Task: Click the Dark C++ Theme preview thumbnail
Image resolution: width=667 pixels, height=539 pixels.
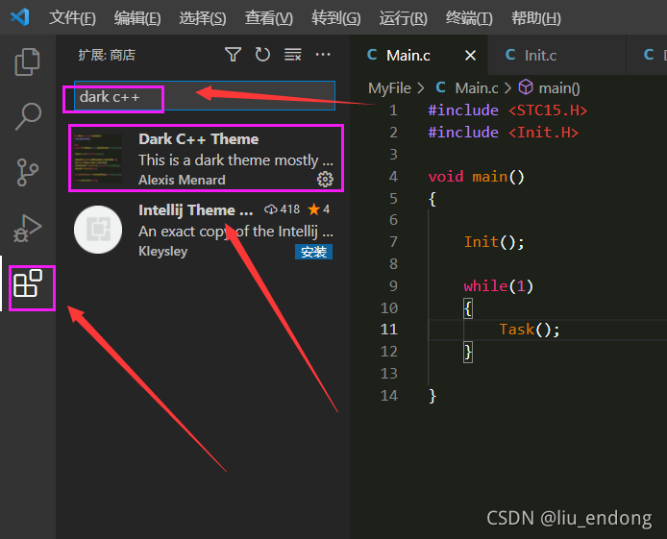Action: click(x=98, y=158)
